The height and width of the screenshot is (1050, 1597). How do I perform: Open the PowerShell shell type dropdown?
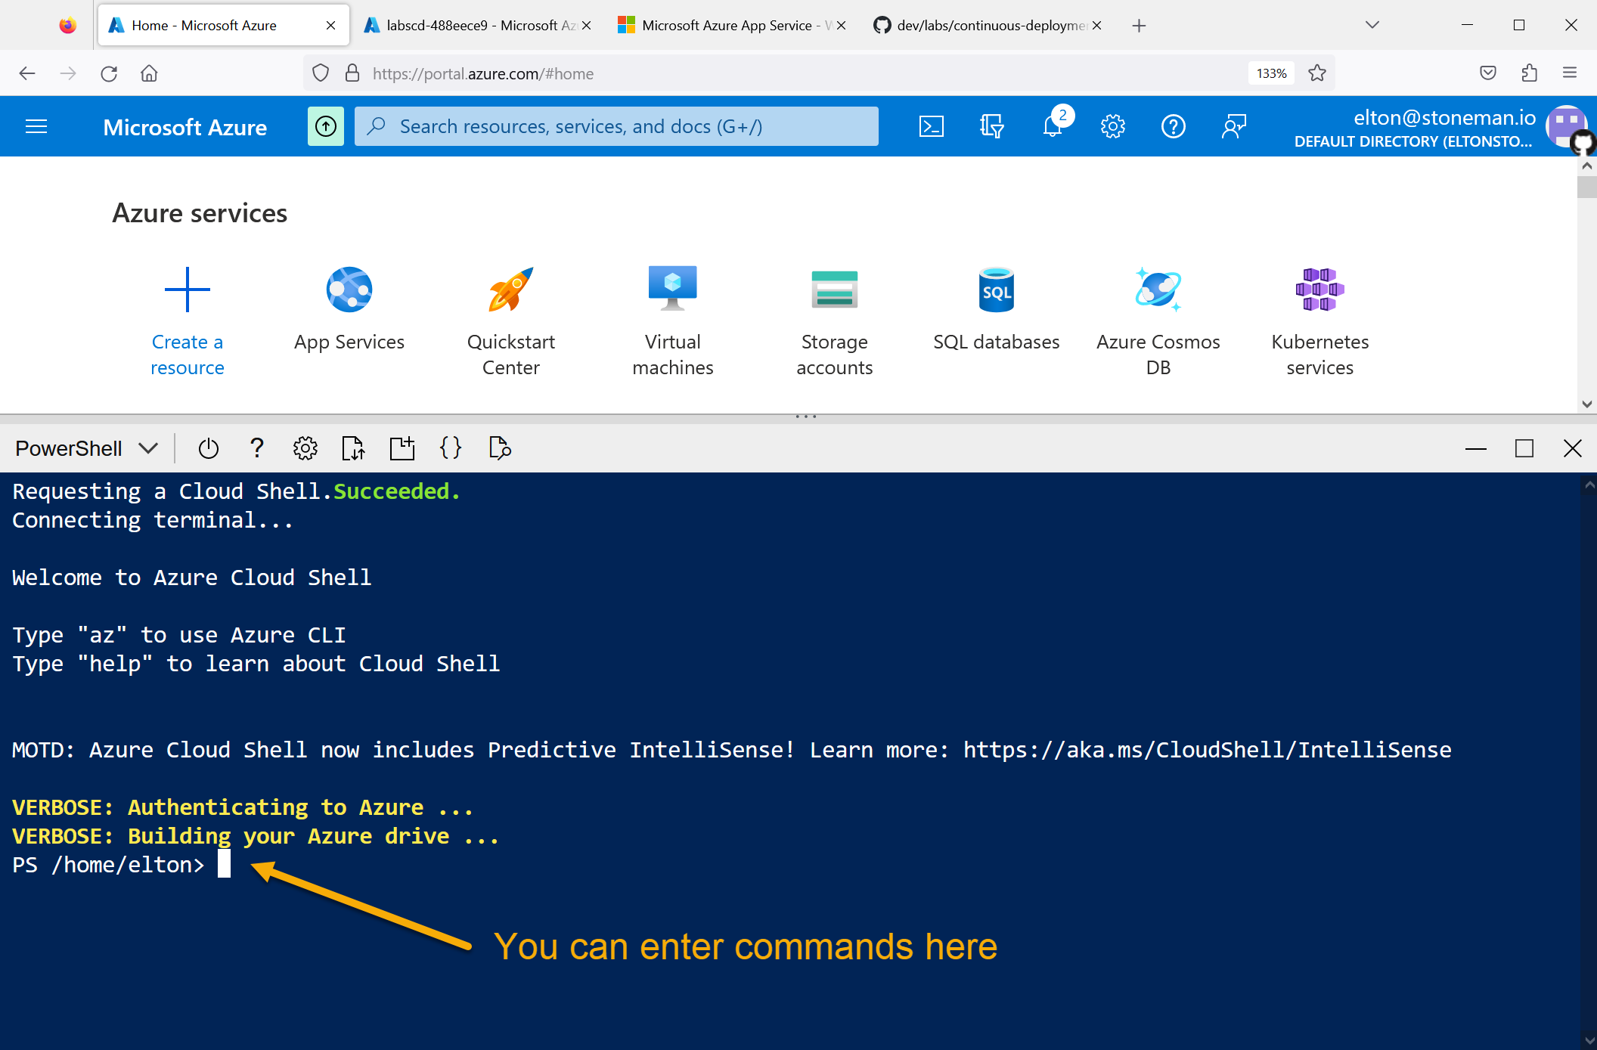pyautogui.click(x=87, y=448)
